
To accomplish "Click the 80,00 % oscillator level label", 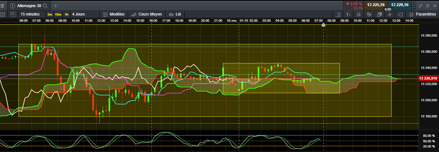I will [x=429, y=136].
